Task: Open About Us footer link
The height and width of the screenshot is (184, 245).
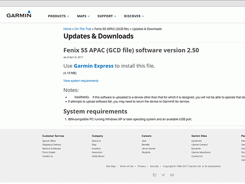Action: point(97,141)
